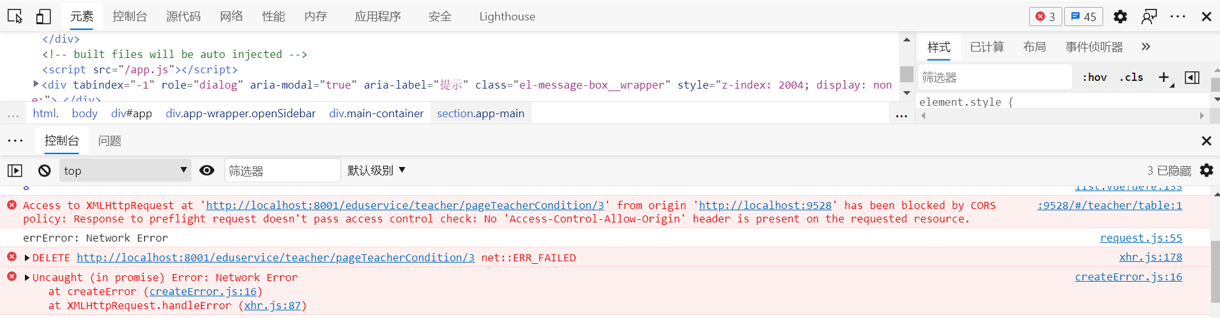Activate the inspect element picker icon
This screenshot has height=318, width=1220.
(x=15, y=17)
